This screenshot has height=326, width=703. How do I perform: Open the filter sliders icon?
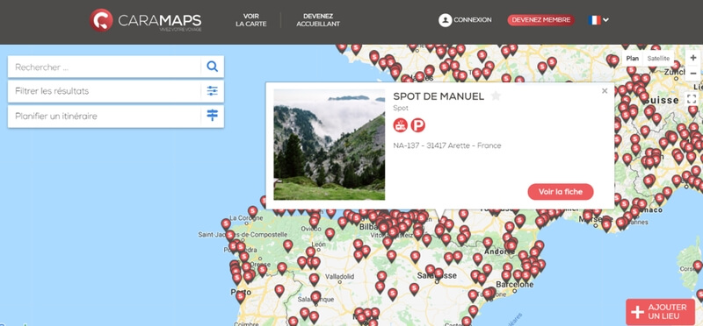click(212, 91)
